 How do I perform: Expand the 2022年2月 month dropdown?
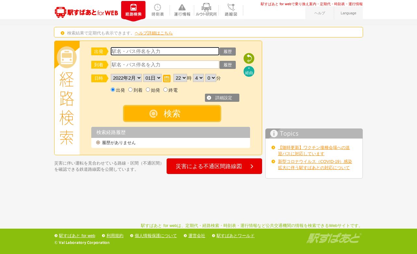click(x=126, y=78)
